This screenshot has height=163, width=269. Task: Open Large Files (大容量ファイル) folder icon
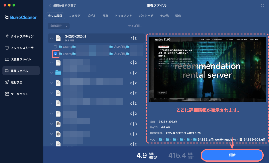7,59
